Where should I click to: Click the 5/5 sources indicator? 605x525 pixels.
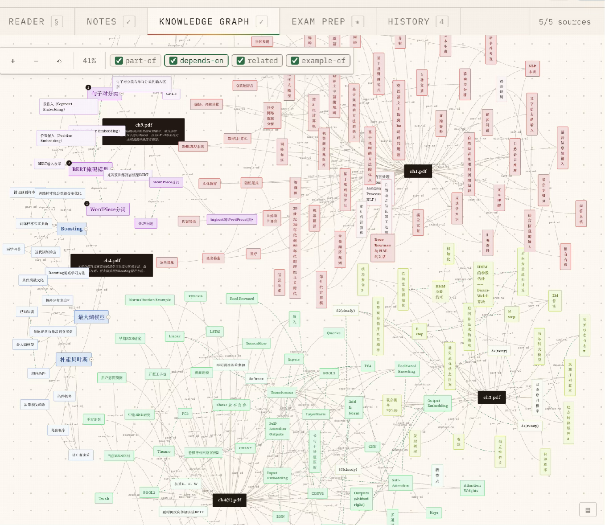(x=564, y=21)
